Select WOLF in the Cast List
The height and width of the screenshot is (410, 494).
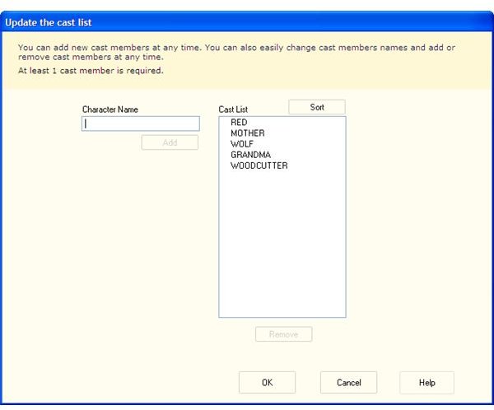tap(242, 144)
